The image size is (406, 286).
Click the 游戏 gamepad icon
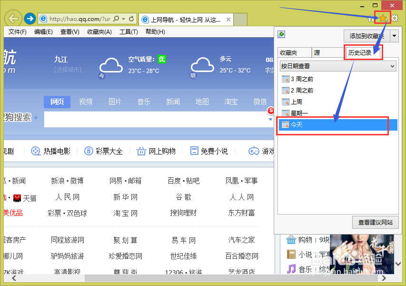[254, 151]
